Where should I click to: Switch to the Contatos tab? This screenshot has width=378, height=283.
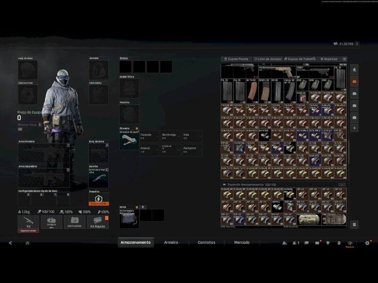[x=206, y=242]
